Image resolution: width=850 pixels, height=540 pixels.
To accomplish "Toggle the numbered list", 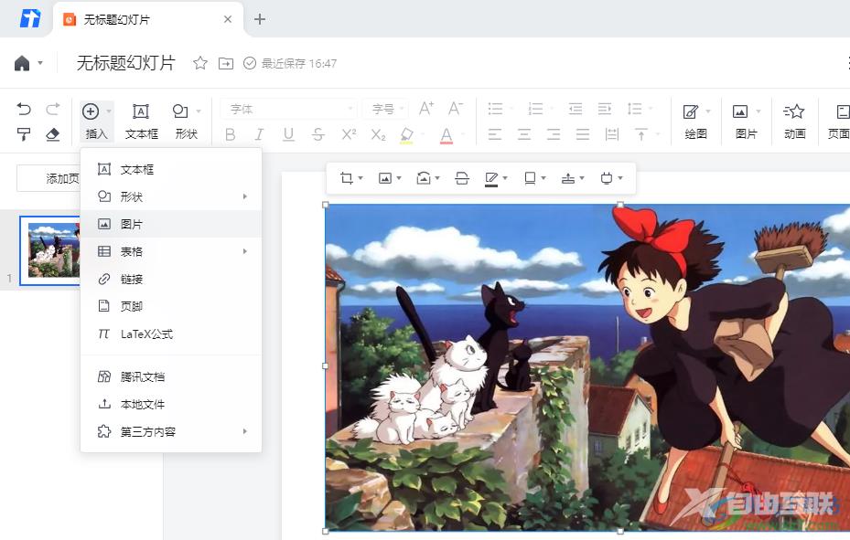I will coord(535,109).
